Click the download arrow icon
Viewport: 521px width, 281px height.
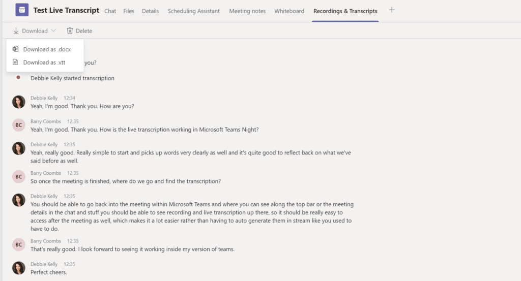(16, 31)
